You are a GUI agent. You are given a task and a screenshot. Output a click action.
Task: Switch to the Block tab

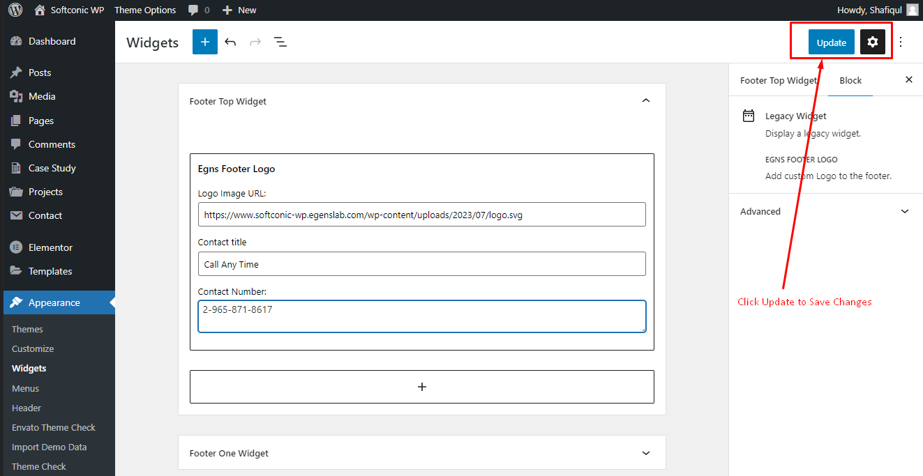[x=850, y=80]
